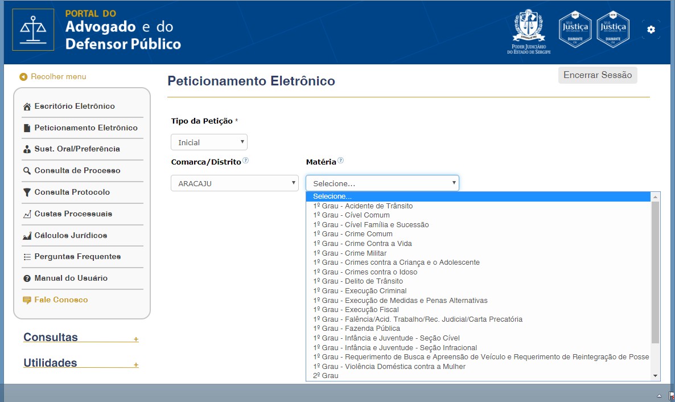Image resolution: width=675 pixels, height=402 pixels.
Task: Select 1º Grau - Cível Comum option
Action: coord(351,215)
